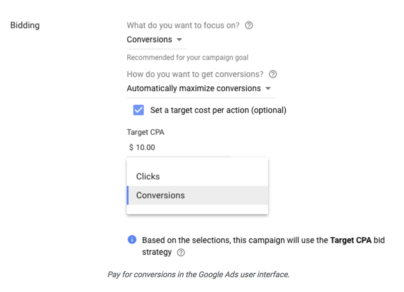Click help icon beside get conversions question
Screen dimensions: 404x292
[x=273, y=74]
